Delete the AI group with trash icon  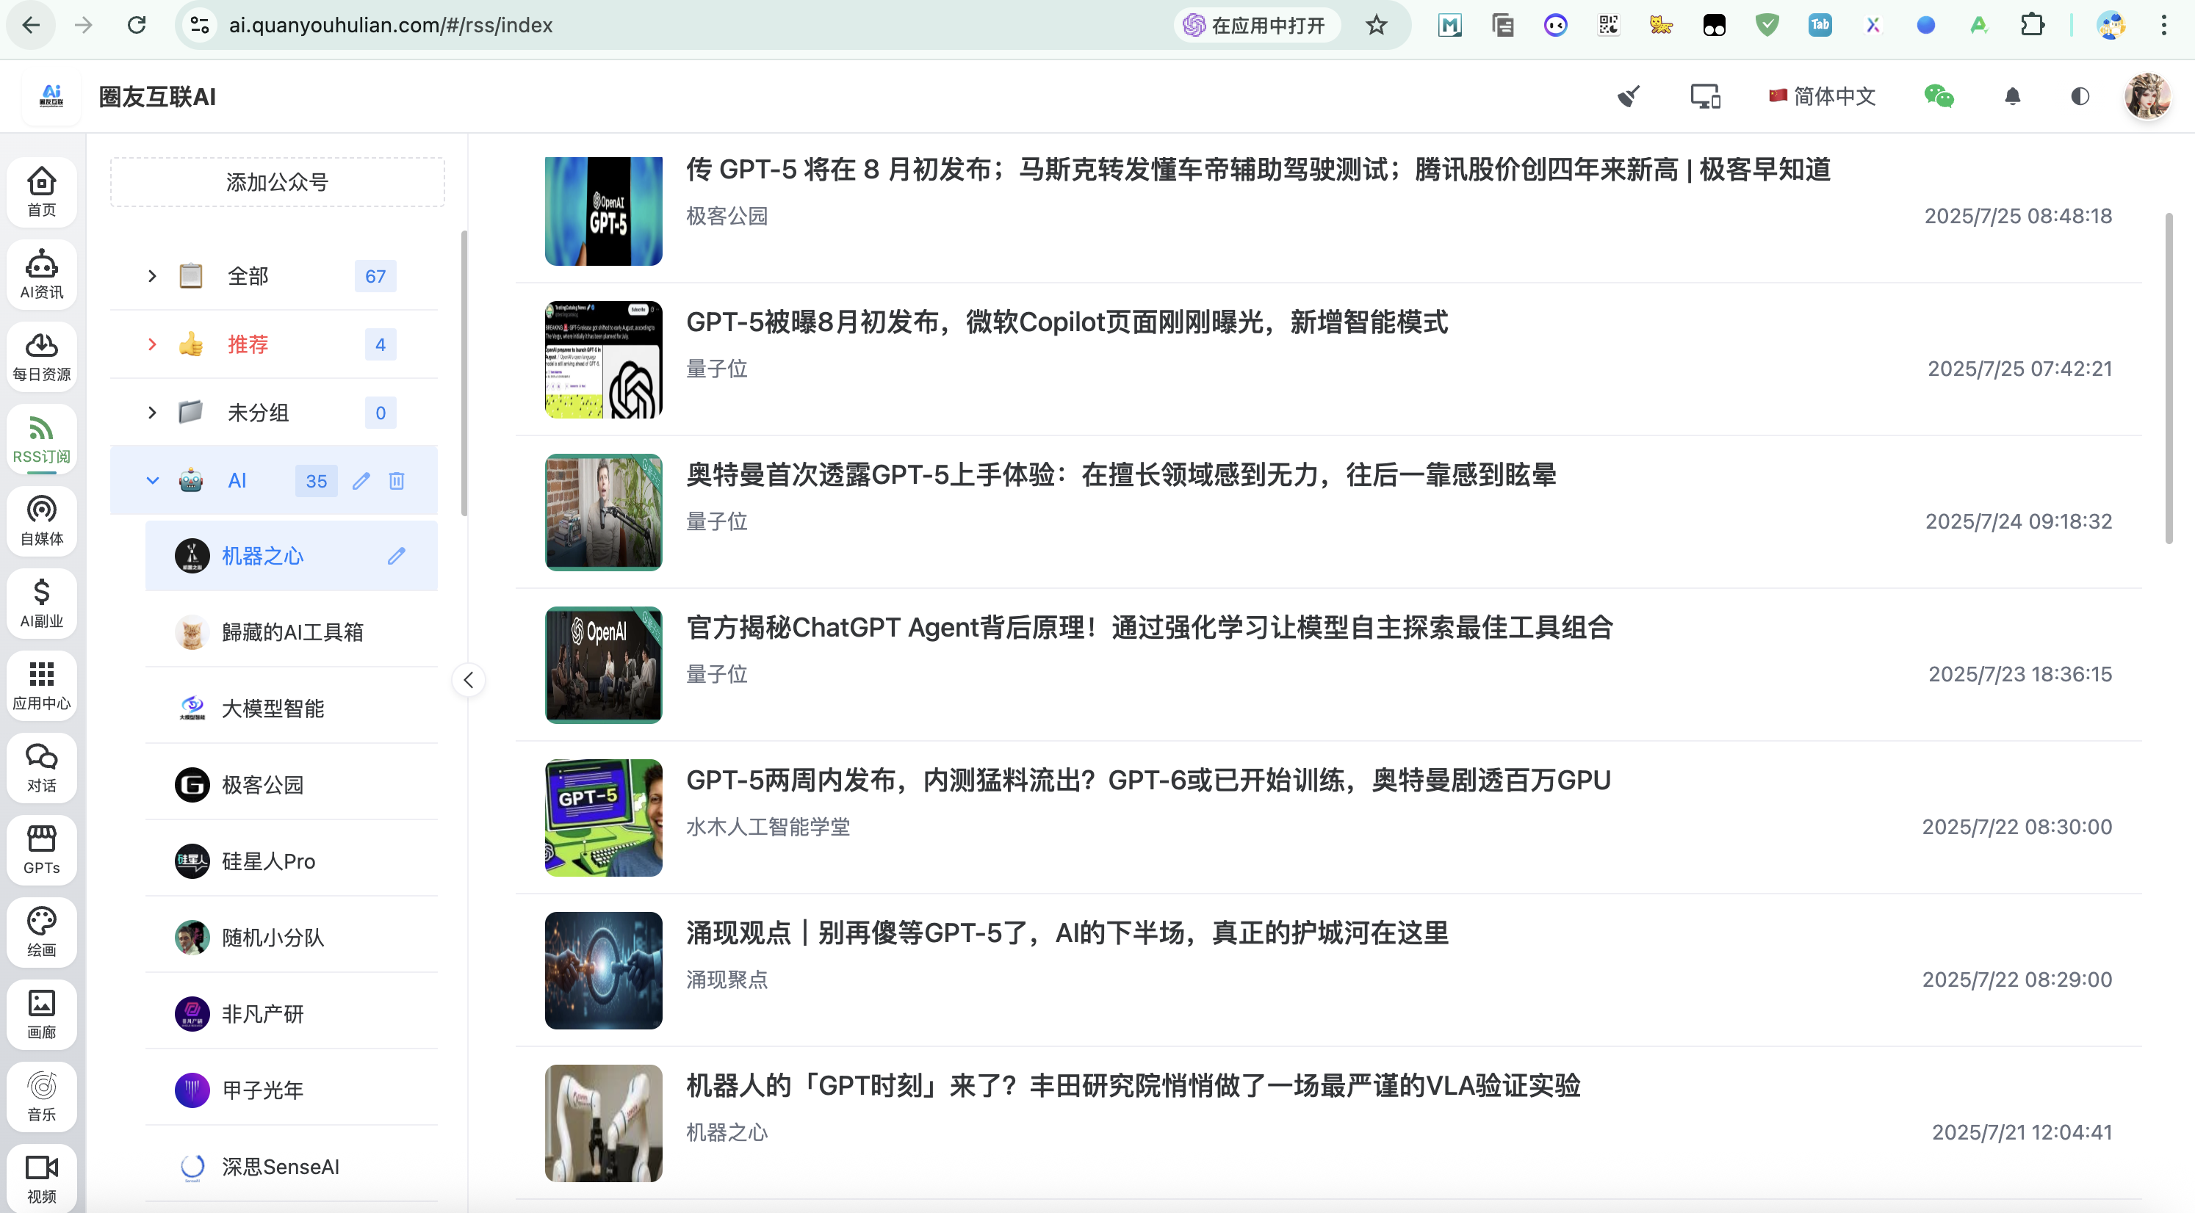[396, 480]
